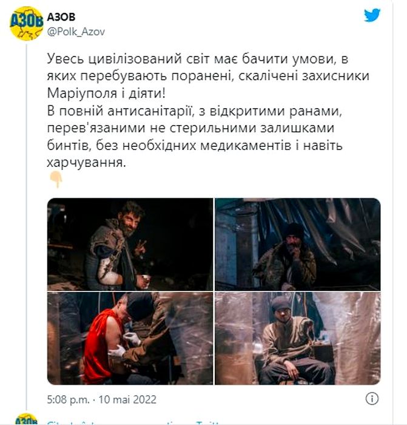This screenshot has width=407, height=425.
Task: Enlarge photo of man in a black beanie
Action: coord(298,244)
